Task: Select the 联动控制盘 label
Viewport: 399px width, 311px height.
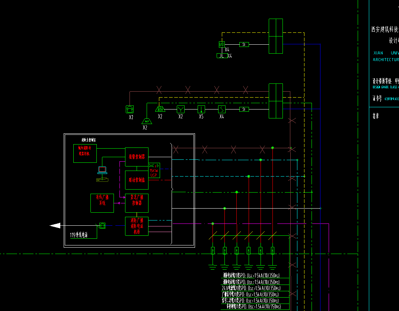Action: 137,180
